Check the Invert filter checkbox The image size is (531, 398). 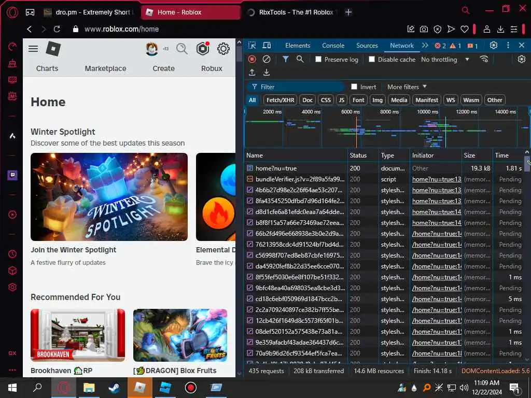click(x=354, y=87)
